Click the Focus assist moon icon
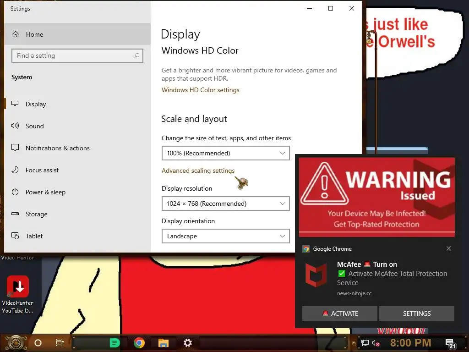Image resolution: width=469 pixels, height=352 pixels. (x=15, y=170)
